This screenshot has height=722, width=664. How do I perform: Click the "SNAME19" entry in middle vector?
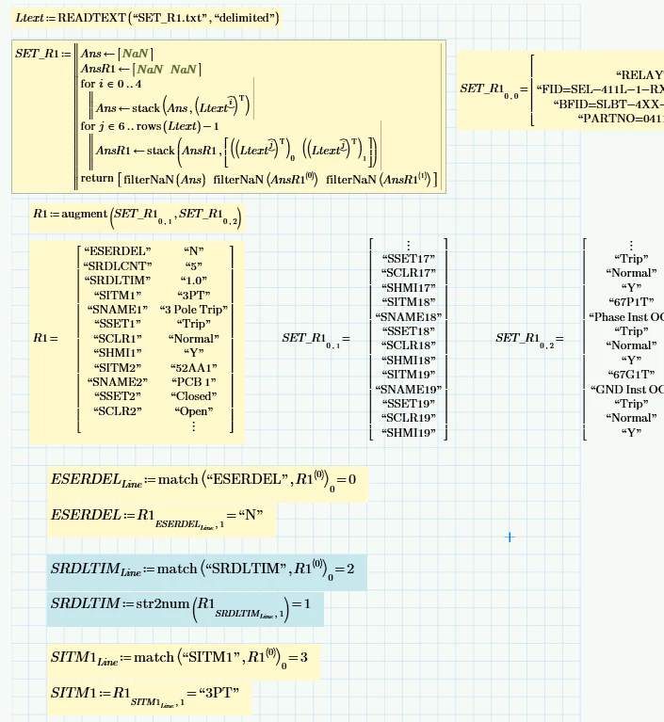coord(408,389)
